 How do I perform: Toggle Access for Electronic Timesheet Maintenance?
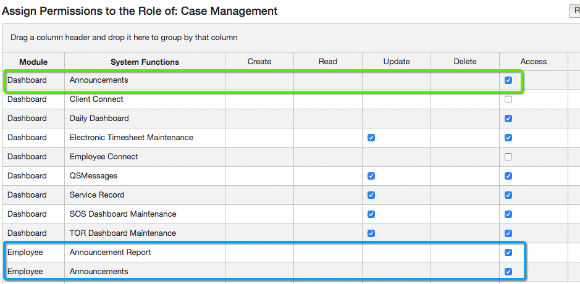[x=508, y=138]
